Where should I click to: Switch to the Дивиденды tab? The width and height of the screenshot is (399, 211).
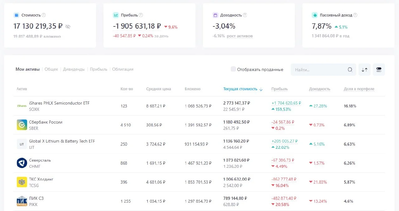[x=74, y=69]
